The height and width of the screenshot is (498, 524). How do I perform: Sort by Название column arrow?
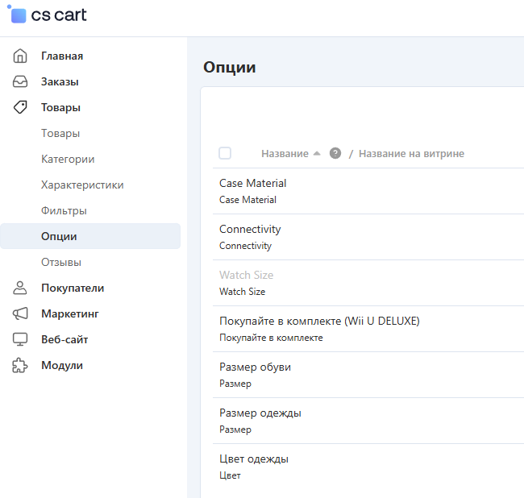pos(317,153)
